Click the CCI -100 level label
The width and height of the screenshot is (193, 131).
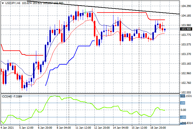tap(183, 117)
